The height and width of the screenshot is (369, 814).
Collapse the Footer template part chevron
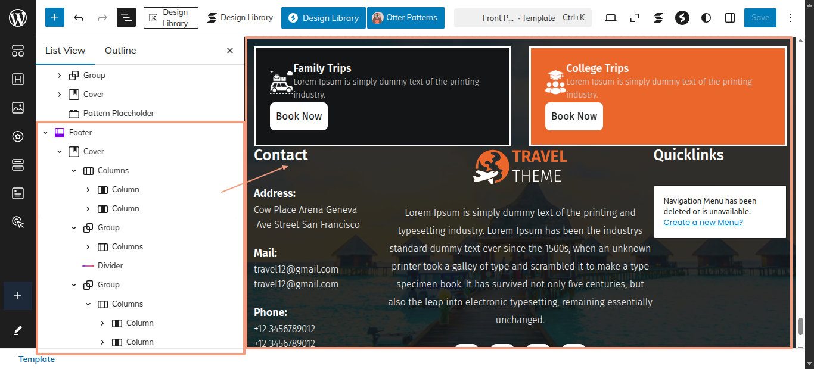pyautogui.click(x=45, y=132)
